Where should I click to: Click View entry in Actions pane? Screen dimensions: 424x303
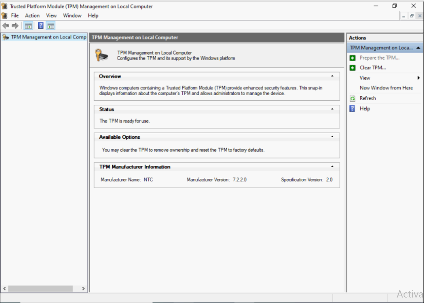click(365, 78)
